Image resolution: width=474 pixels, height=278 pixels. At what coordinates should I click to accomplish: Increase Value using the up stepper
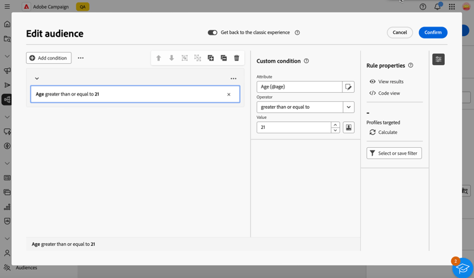[336, 125]
